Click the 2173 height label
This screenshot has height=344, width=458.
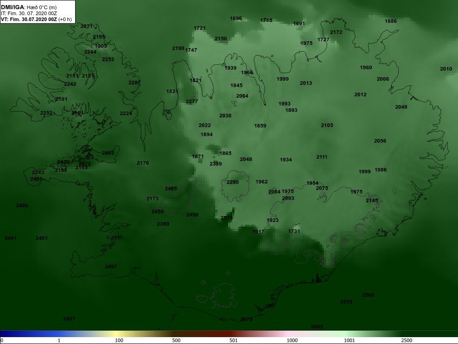click(x=153, y=199)
